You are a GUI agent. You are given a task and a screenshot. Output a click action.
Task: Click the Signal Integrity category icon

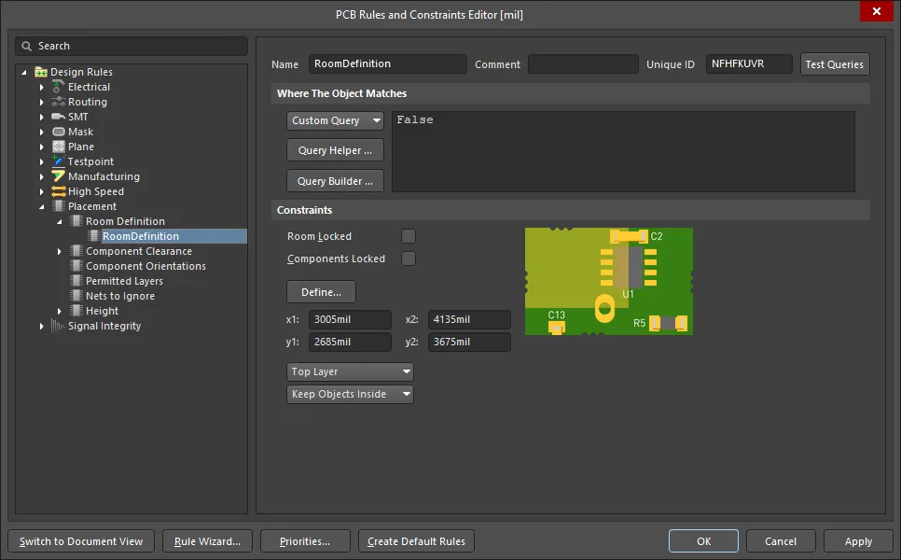(58, 326)
